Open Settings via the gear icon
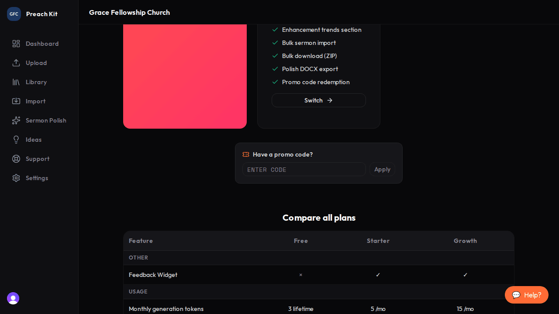The image size is (559, 314). coord(16,178)
